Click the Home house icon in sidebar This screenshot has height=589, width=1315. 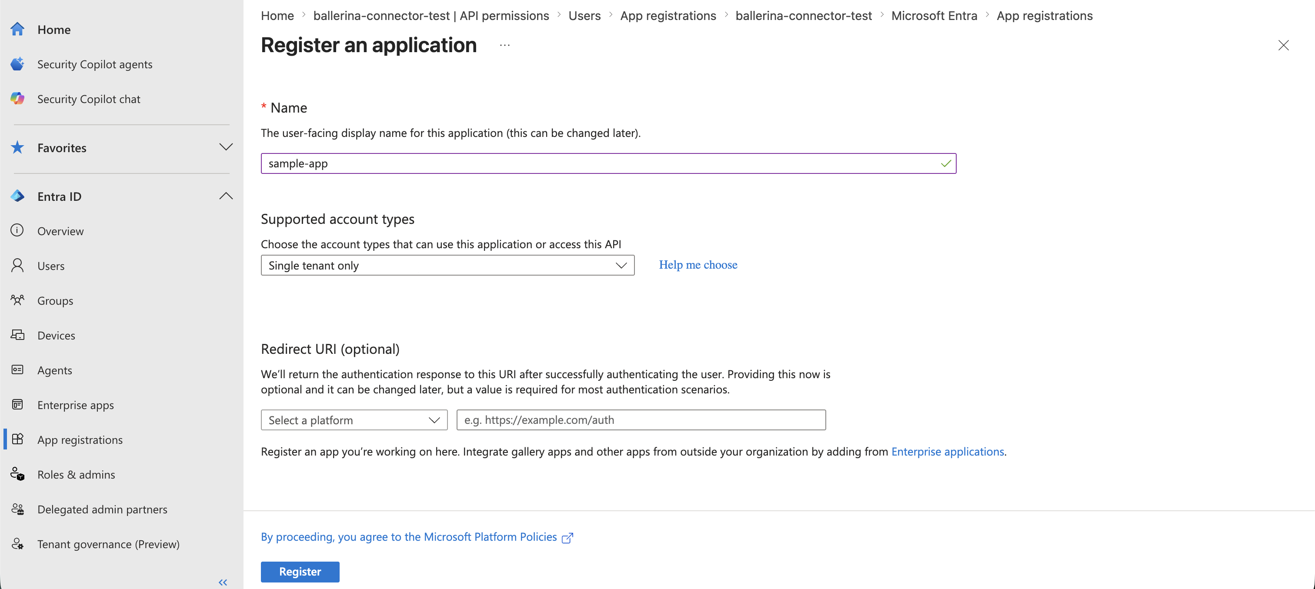(17, 29)
